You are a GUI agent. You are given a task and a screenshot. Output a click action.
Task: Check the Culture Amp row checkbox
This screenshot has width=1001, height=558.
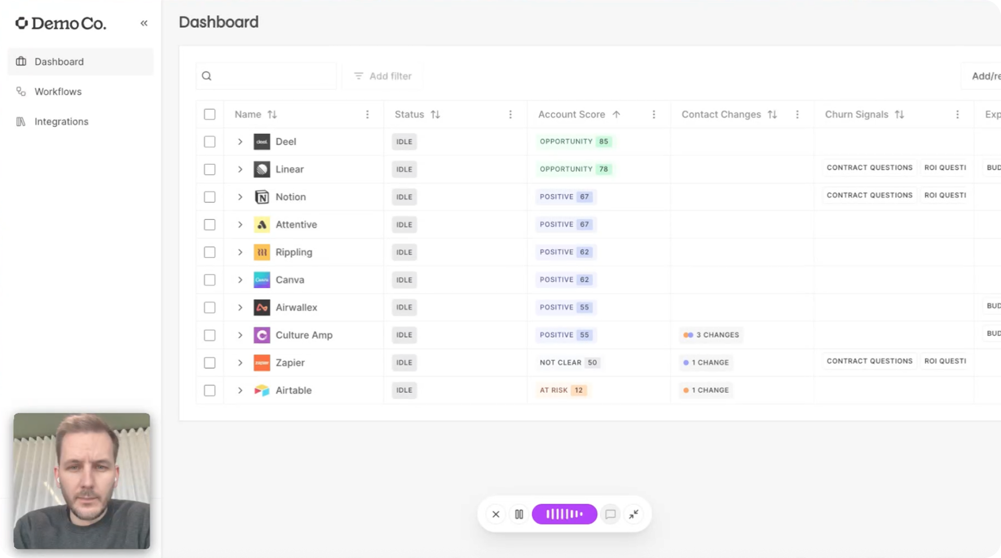pos(210,335)
